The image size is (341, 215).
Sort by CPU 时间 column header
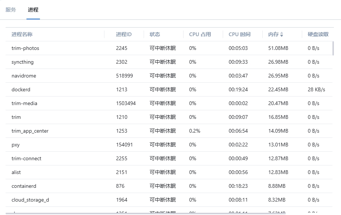click(240, 34)
